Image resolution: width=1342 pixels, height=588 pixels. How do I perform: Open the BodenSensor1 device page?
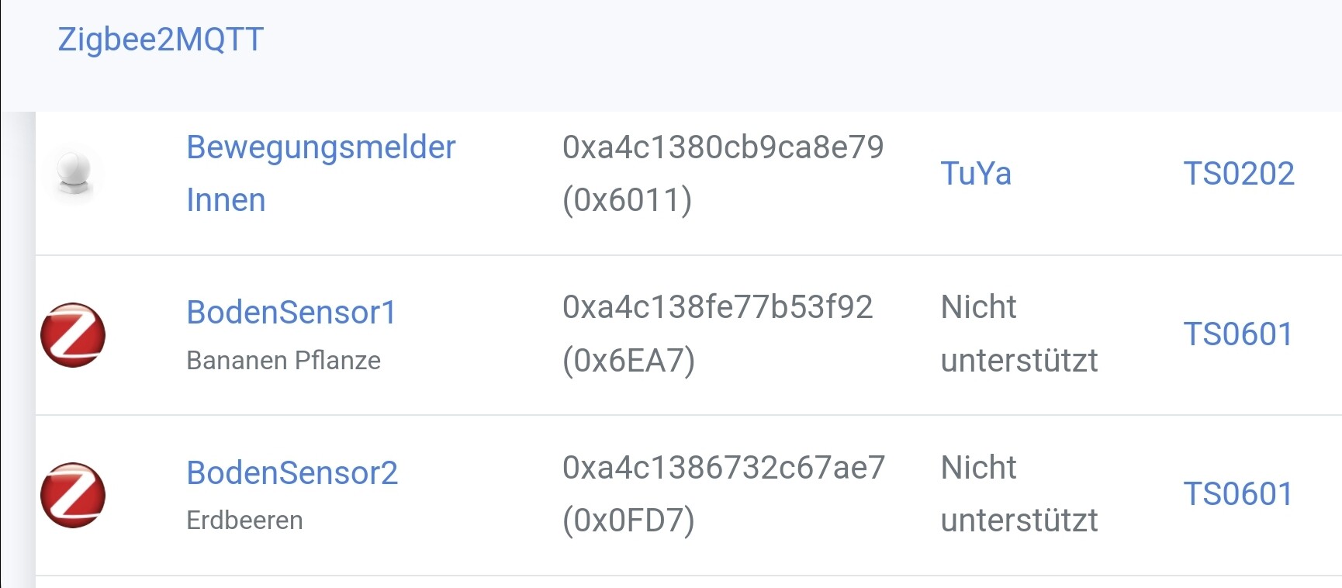coord(292,313)
